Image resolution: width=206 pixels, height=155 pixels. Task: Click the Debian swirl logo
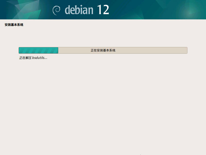click(x=56, y=10)
